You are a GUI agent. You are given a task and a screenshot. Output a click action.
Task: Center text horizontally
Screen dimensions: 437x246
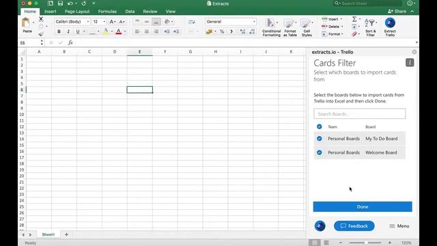pyautogui.click(x=147, y=31)
